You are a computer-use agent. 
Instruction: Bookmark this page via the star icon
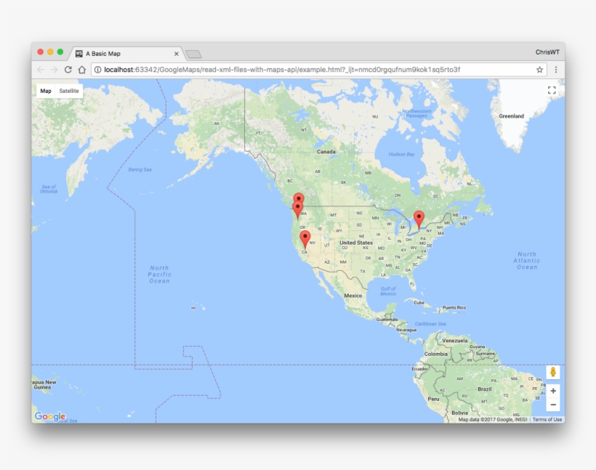[539, 70]
